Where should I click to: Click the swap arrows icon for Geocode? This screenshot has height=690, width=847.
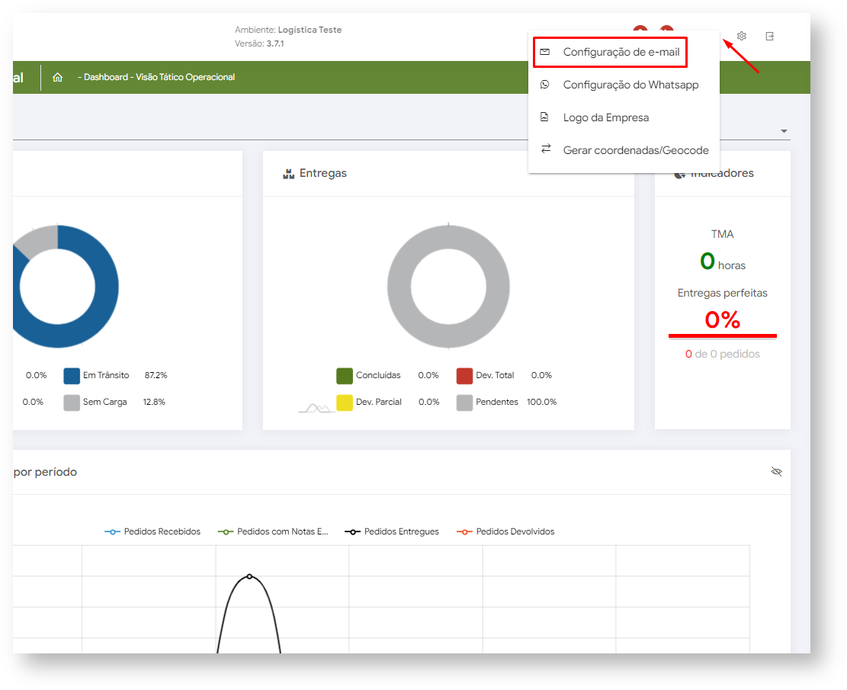pos(545,149)
